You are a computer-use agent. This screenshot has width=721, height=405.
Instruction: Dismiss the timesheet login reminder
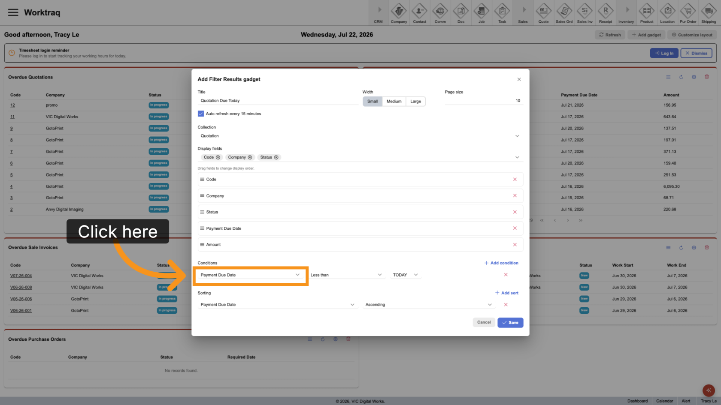click(x=696, y=53)
